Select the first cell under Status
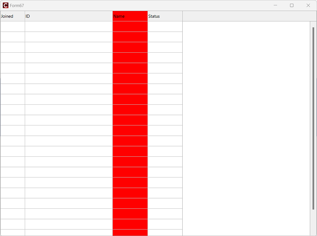Viewport: 317px width, 236px height. pyautogui.click(x=165, y=26)
